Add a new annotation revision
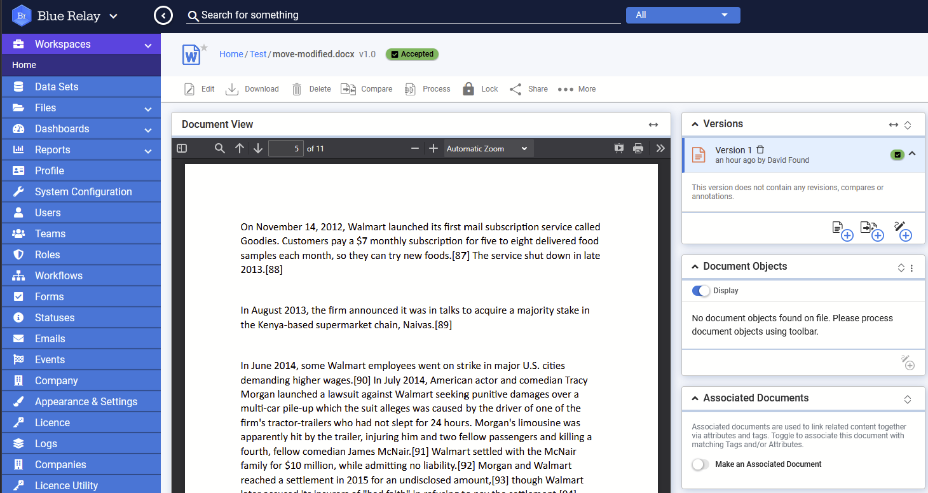 point(903,230)
